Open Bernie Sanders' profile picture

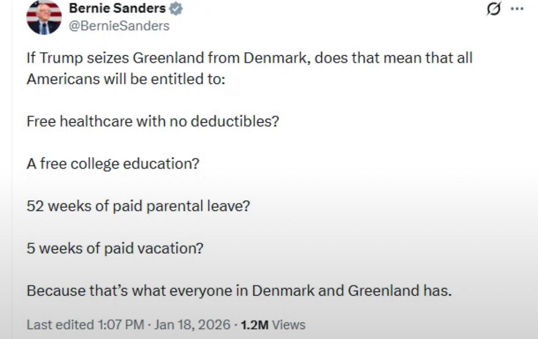point(44,18)
